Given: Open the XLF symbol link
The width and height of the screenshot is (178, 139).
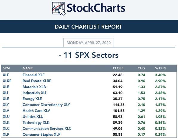Looking at the screenshot, I should coord(6,75).
